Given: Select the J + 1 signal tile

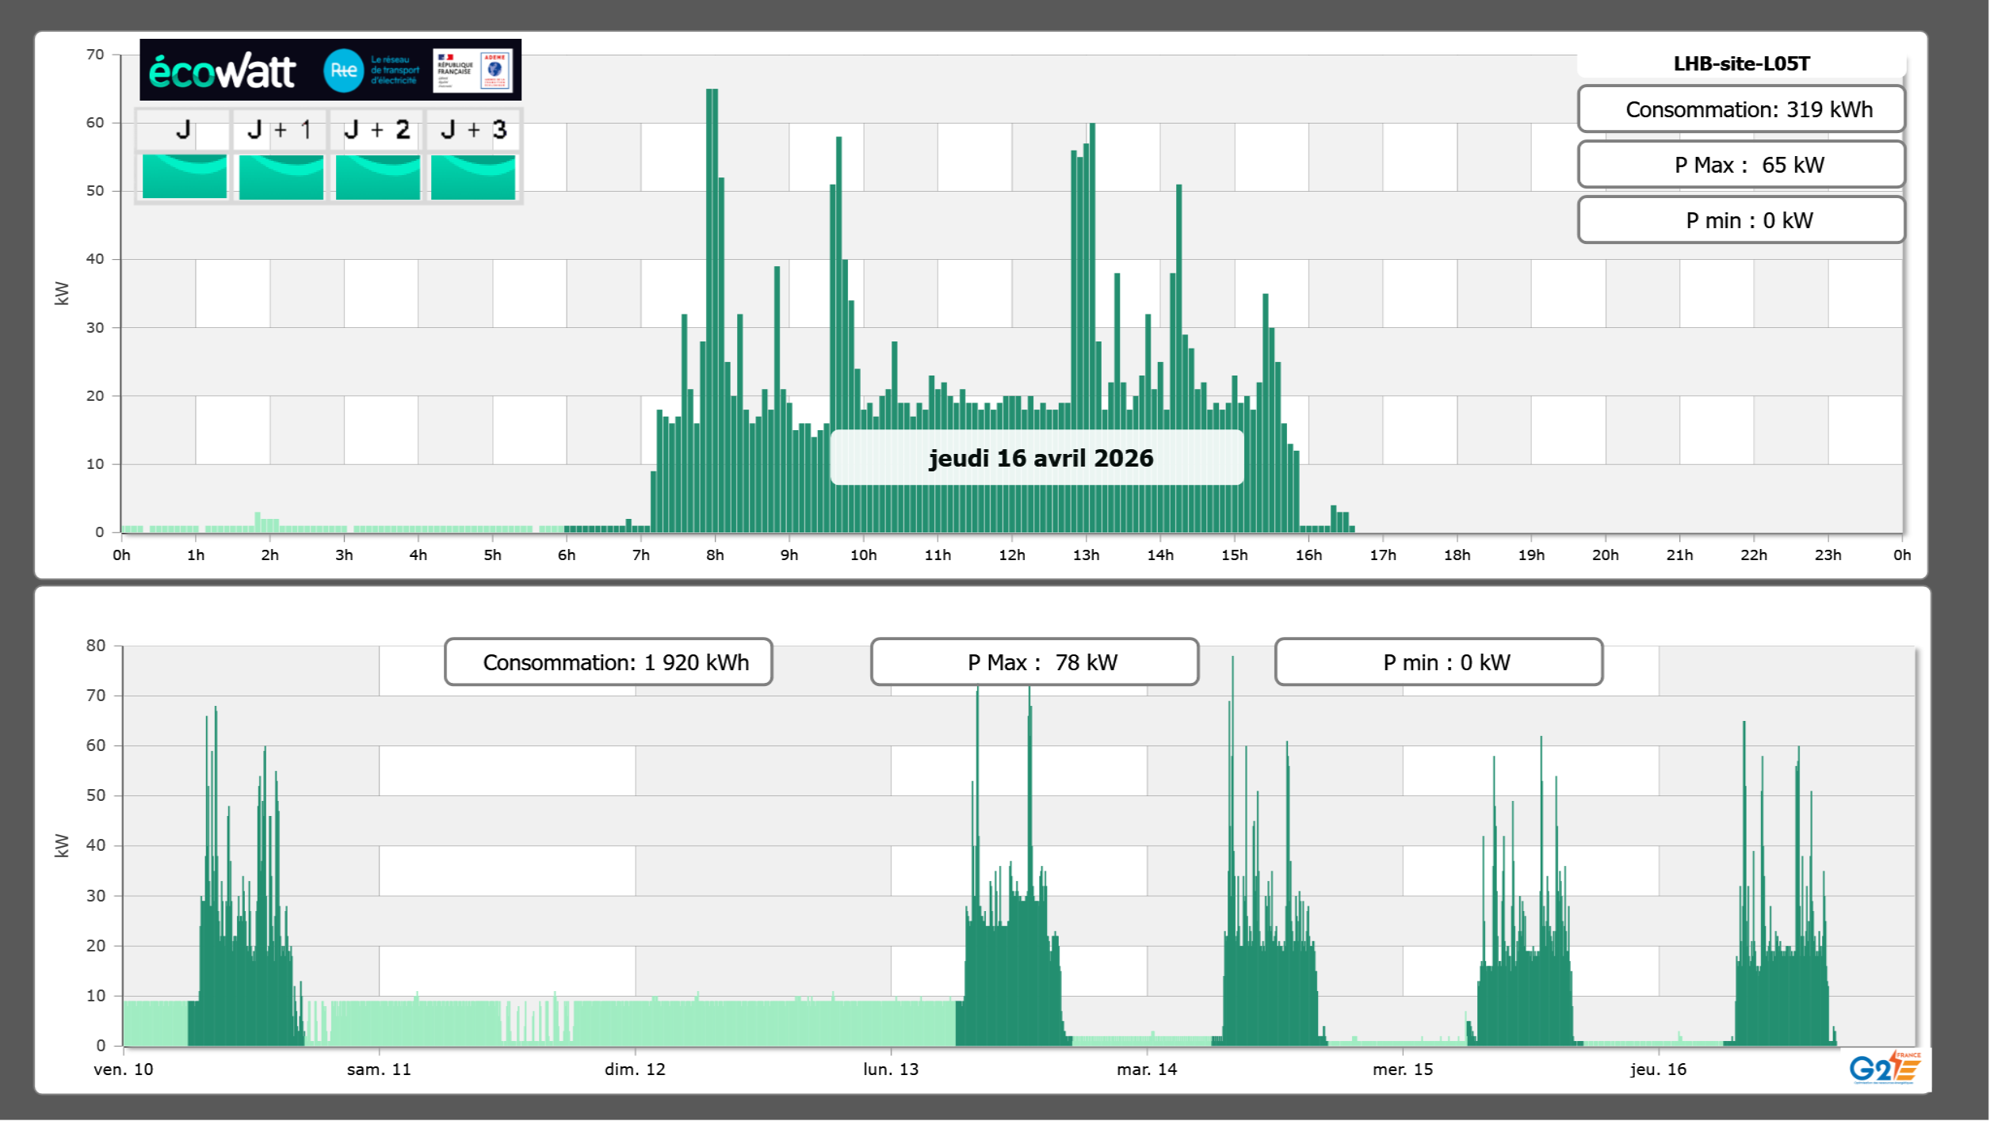Looking at the screenshot, I should coord(281,177).
